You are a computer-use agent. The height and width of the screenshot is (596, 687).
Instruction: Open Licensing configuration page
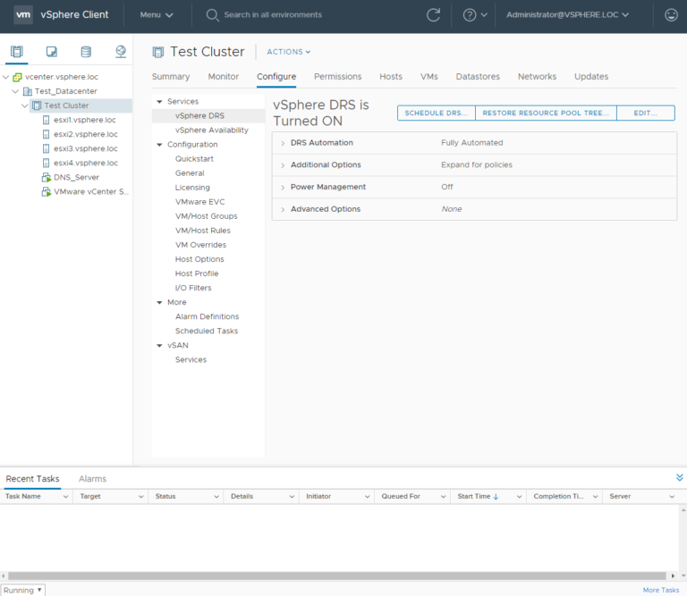192,188
